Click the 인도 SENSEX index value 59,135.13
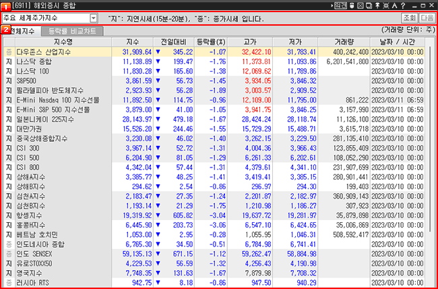 137,254
